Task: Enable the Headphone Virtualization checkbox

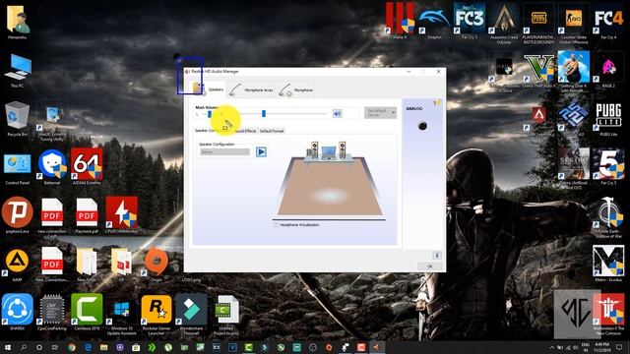Action: (276, 225)
